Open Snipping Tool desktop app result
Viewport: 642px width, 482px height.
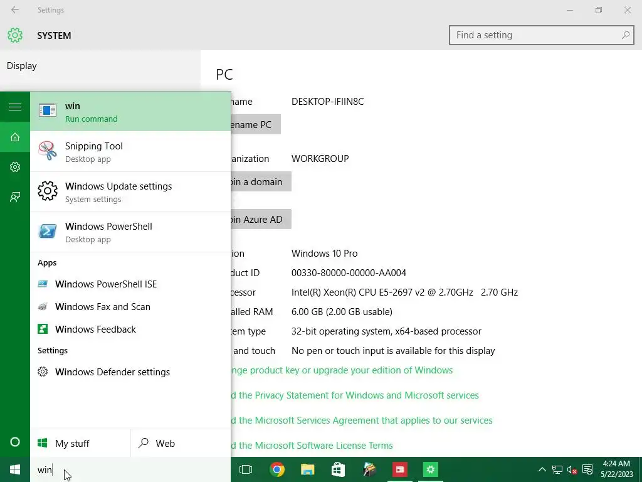click(x=130, y=152)
